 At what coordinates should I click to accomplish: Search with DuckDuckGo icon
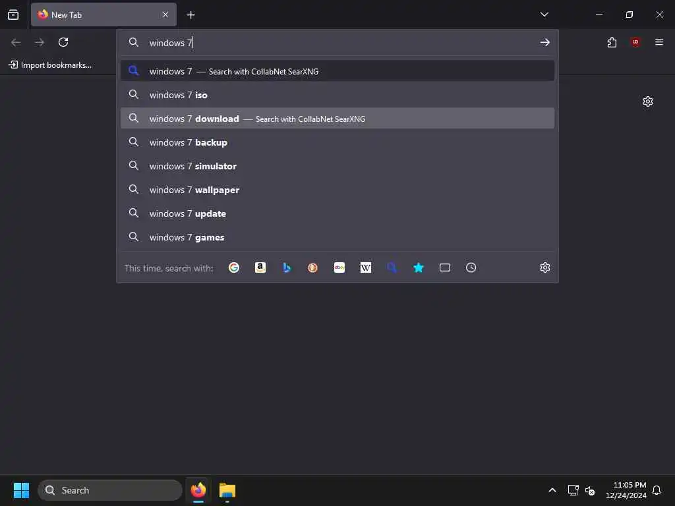point(313,267)
